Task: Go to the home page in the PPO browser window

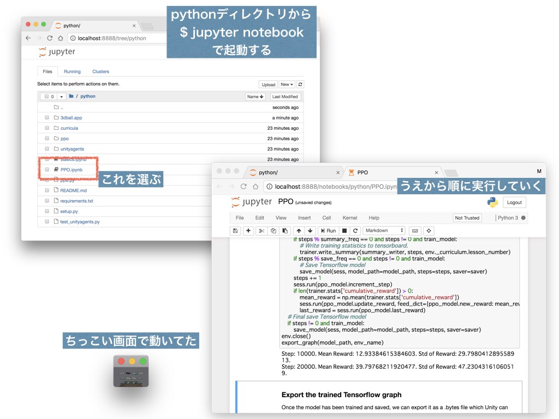Action: click(255, 187)
